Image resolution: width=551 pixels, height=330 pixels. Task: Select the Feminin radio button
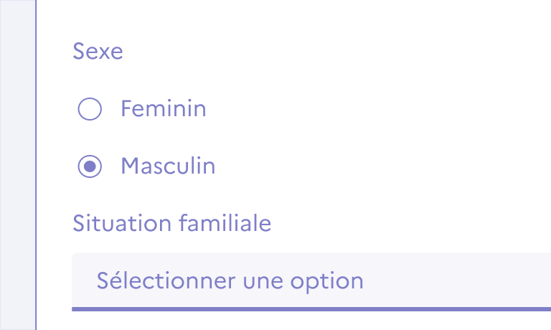[x=90, y=109]
